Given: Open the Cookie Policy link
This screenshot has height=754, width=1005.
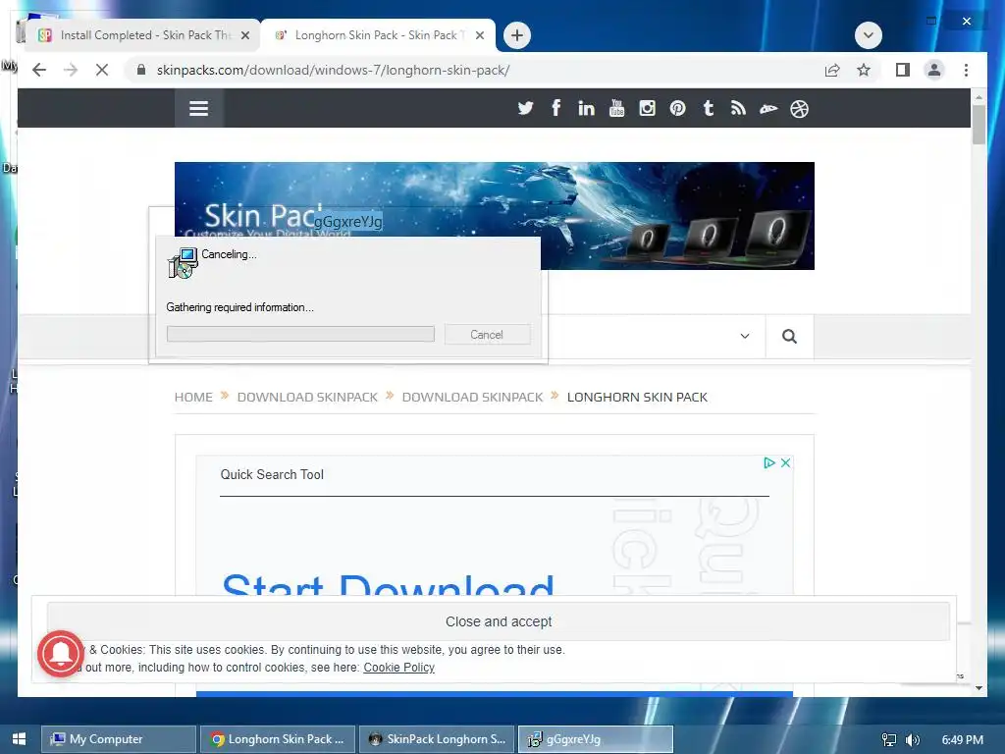Looking at the screenshot, I should click(398, 668).
